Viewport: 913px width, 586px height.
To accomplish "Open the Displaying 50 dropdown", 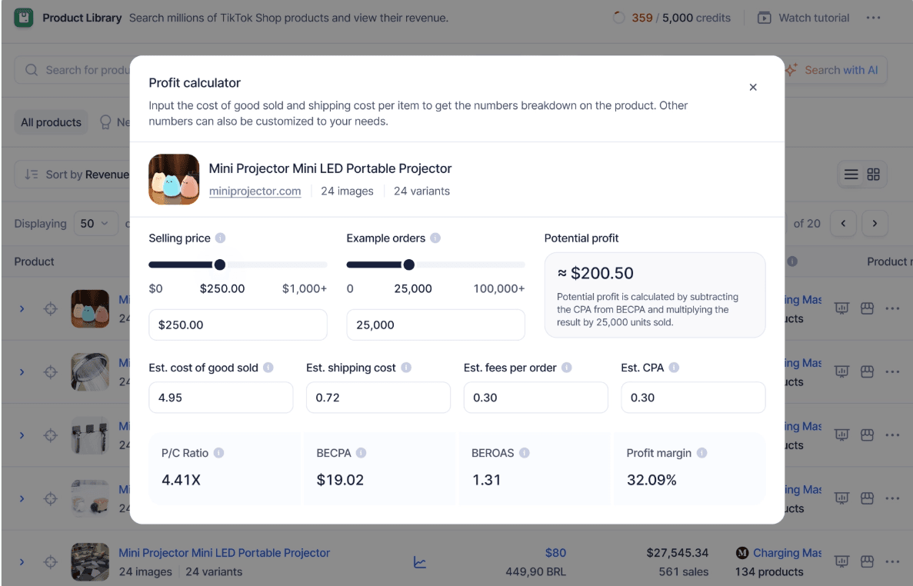I will coord(96,224).
